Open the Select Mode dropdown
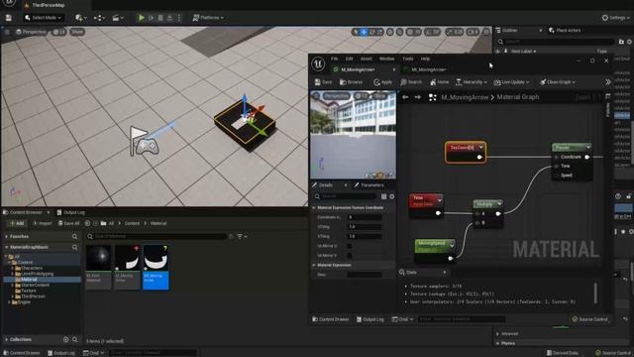Screen dimensions: 634x357 (43, 18)
